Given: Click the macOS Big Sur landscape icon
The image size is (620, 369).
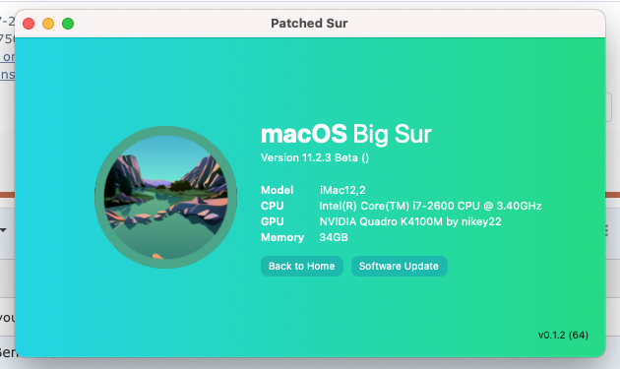Looking at the screenshot, I should click(x=165, y=198).
